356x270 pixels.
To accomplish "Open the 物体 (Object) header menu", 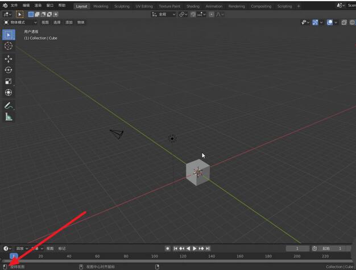I will point(81,23).
